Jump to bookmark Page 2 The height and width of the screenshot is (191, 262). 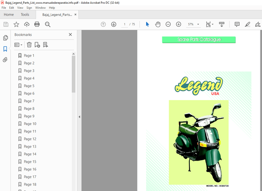tap(29, 63)
